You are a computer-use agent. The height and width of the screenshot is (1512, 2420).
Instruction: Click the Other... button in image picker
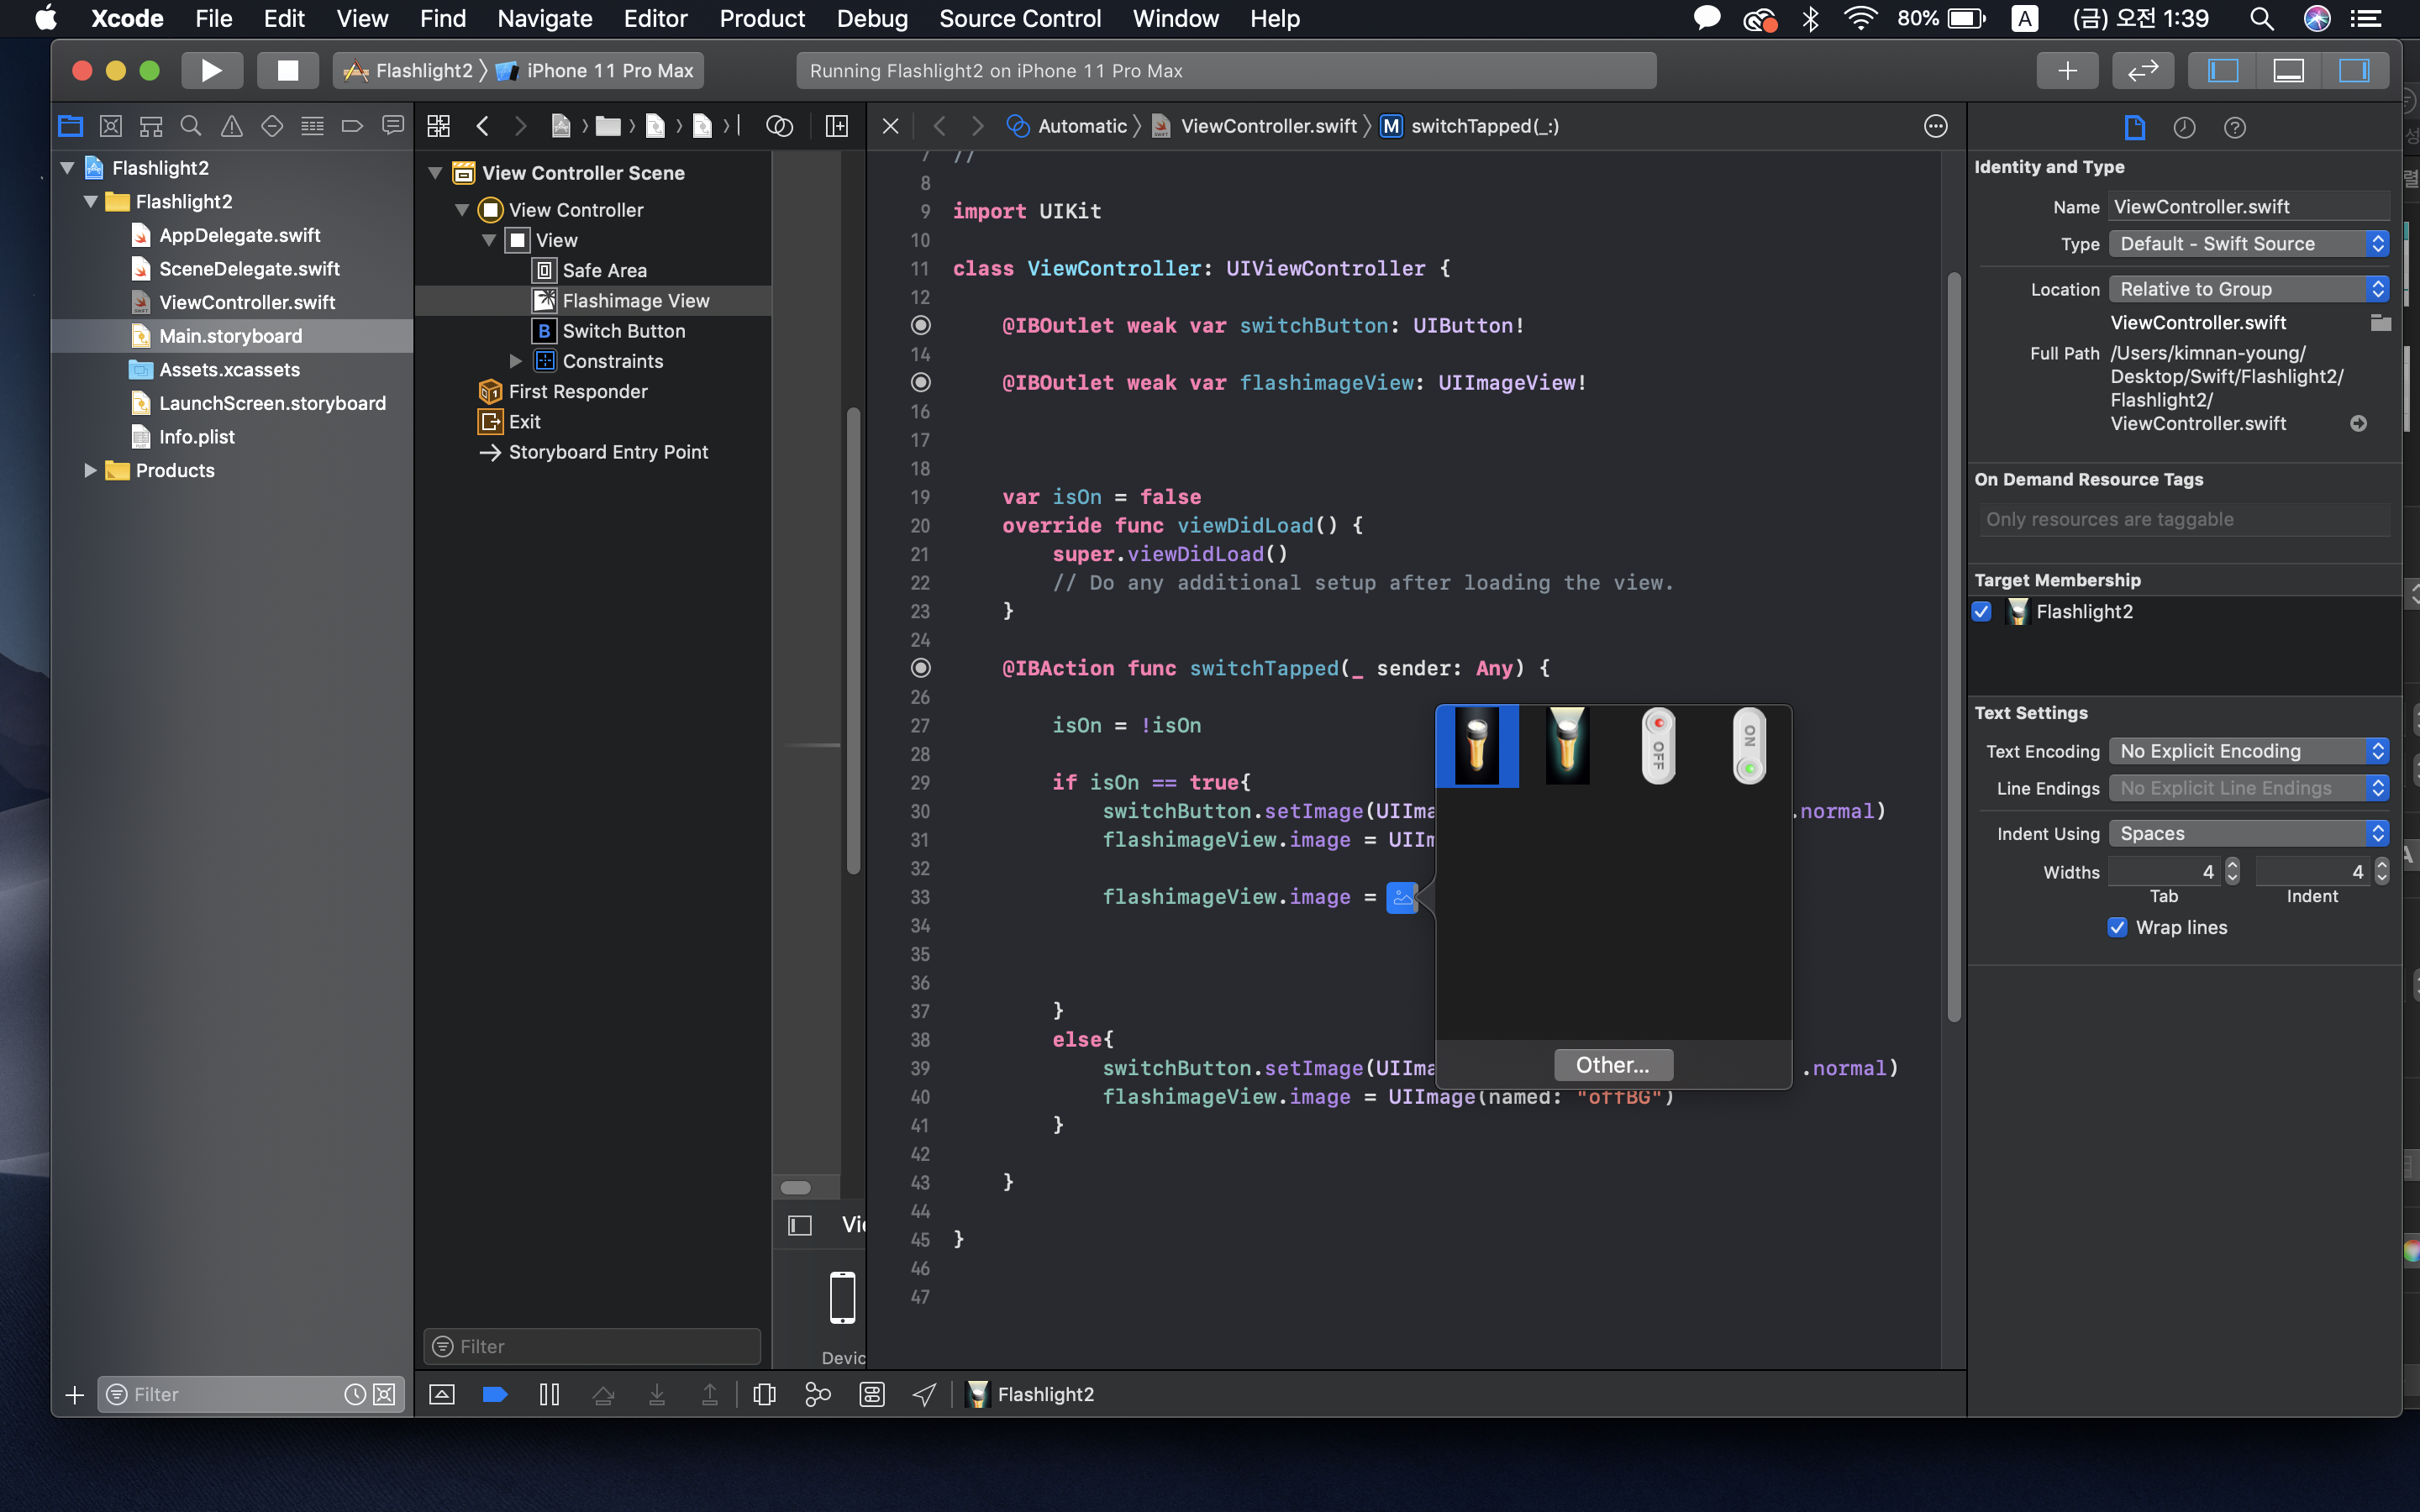click(x=1612, y=1065)
